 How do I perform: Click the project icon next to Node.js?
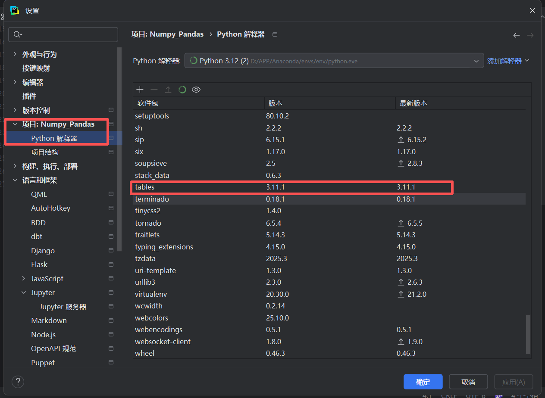tap(111, 335)
